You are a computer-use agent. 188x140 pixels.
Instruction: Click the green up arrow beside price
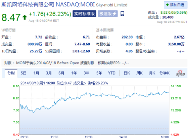[x=25, y=17]
